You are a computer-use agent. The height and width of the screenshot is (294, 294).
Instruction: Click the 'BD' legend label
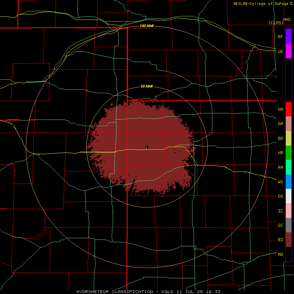tap(281, 139)
